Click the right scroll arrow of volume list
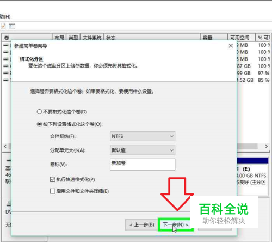272x242 pixels. coord(267,146)
